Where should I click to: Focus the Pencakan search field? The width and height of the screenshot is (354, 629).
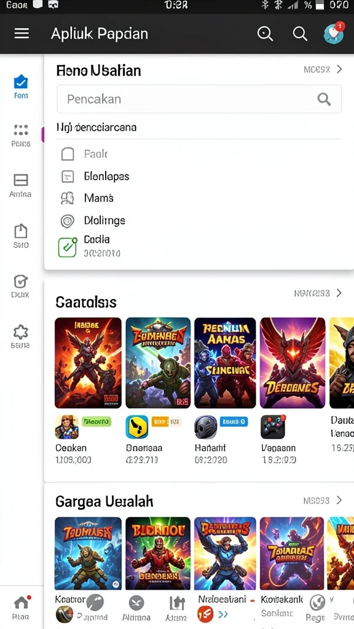click(199, 99)
